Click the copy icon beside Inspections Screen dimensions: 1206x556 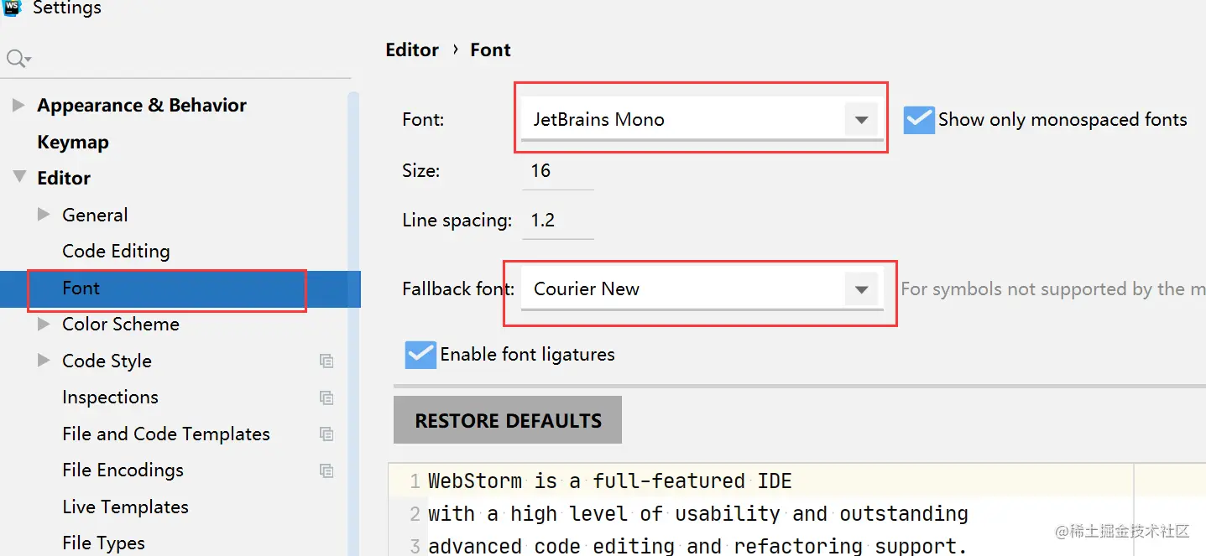coord(326,398)
